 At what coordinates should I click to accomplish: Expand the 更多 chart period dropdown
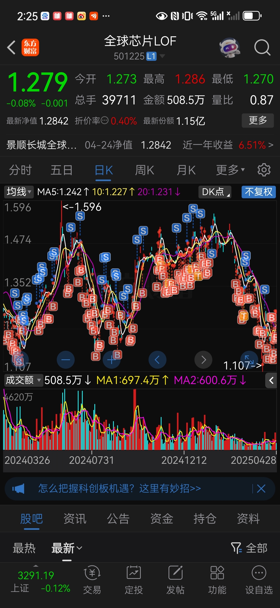coord(230,170)
